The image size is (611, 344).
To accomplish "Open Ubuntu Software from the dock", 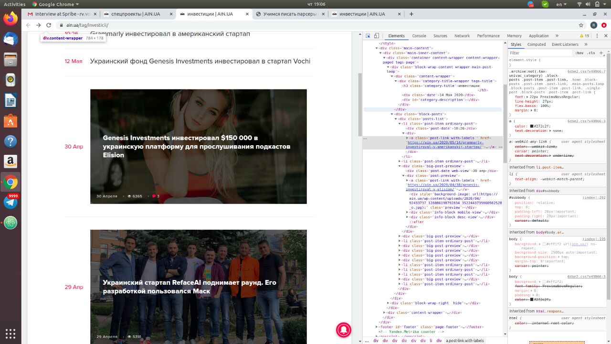I will click(x=11, y=121).
